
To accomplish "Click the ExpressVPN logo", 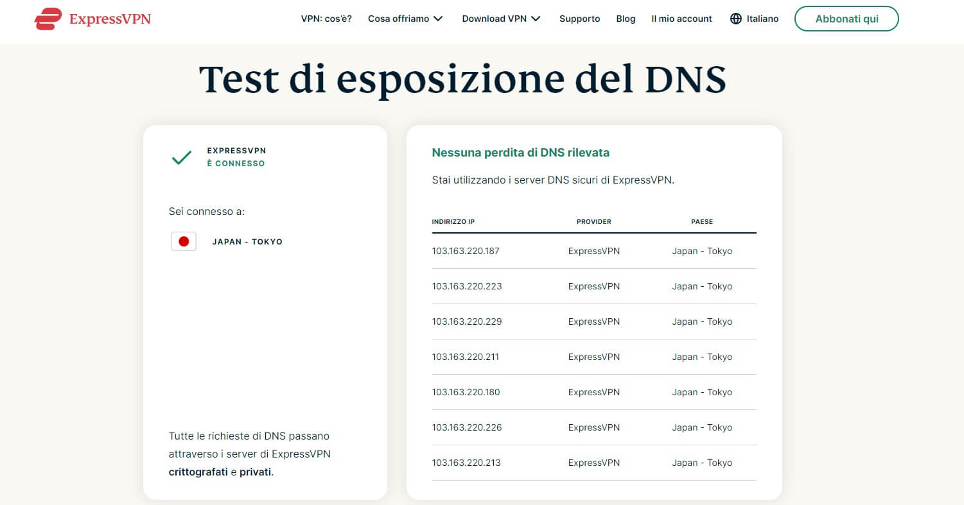I will pos(92,19).
